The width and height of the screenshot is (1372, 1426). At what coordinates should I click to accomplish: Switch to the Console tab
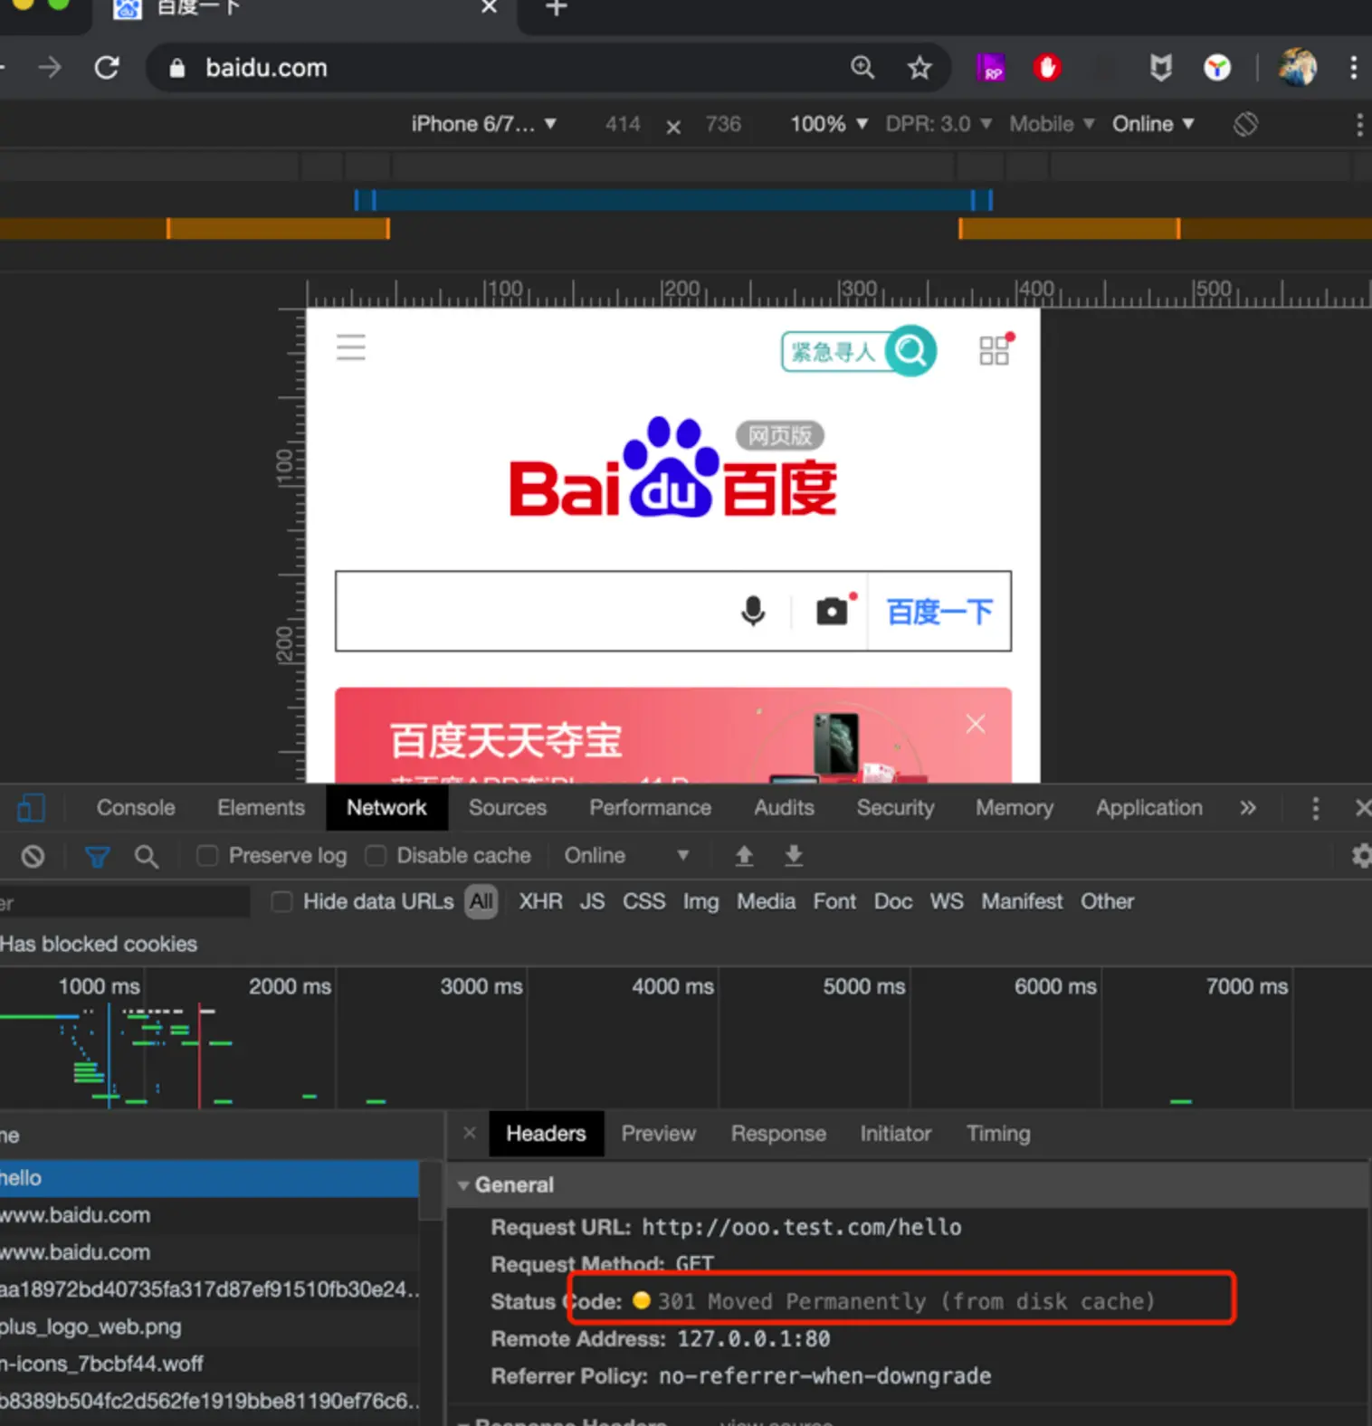click(x=136, y=808)
